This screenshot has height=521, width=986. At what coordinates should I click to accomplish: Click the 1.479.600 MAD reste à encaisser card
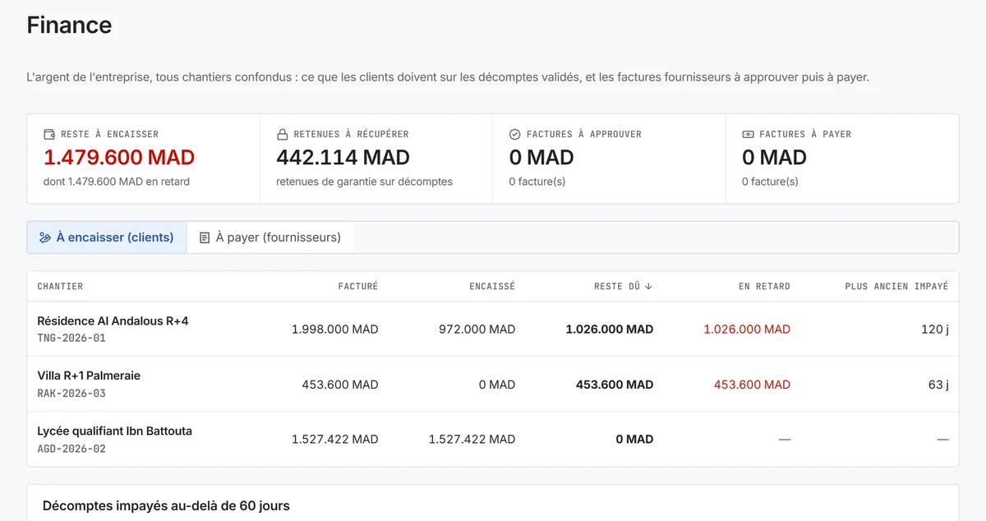pyautogui.click(x=144, y=159)
